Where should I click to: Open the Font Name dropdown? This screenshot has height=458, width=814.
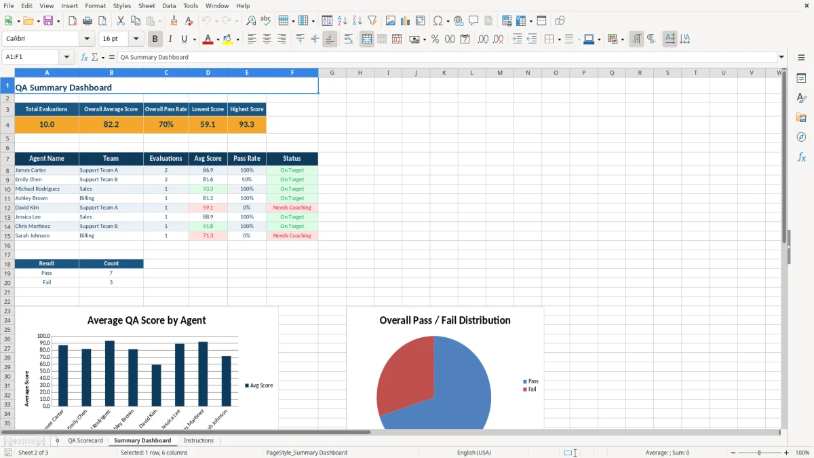[87, 39]
